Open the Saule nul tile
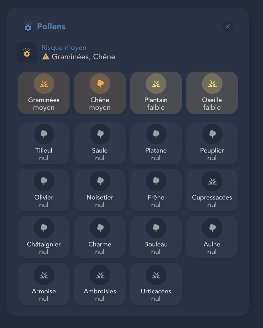The image size is (263, 328). 100,143
